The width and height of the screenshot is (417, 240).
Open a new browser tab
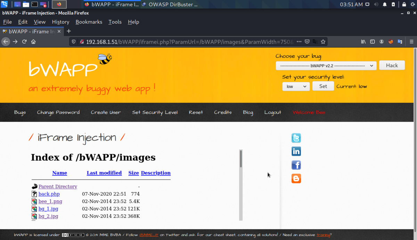(x=69, y=31)
